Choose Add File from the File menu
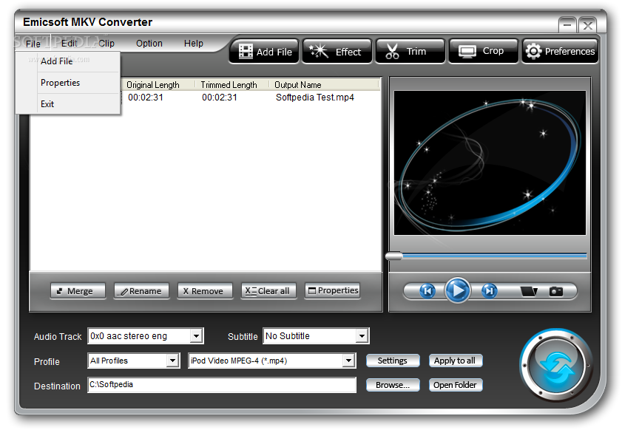The image size is (622, 430). point(68,61)
